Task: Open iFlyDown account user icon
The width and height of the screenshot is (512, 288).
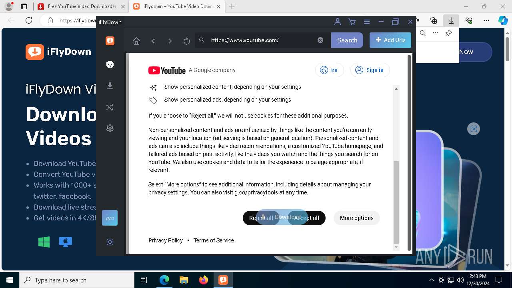Action: pos(338,22)
